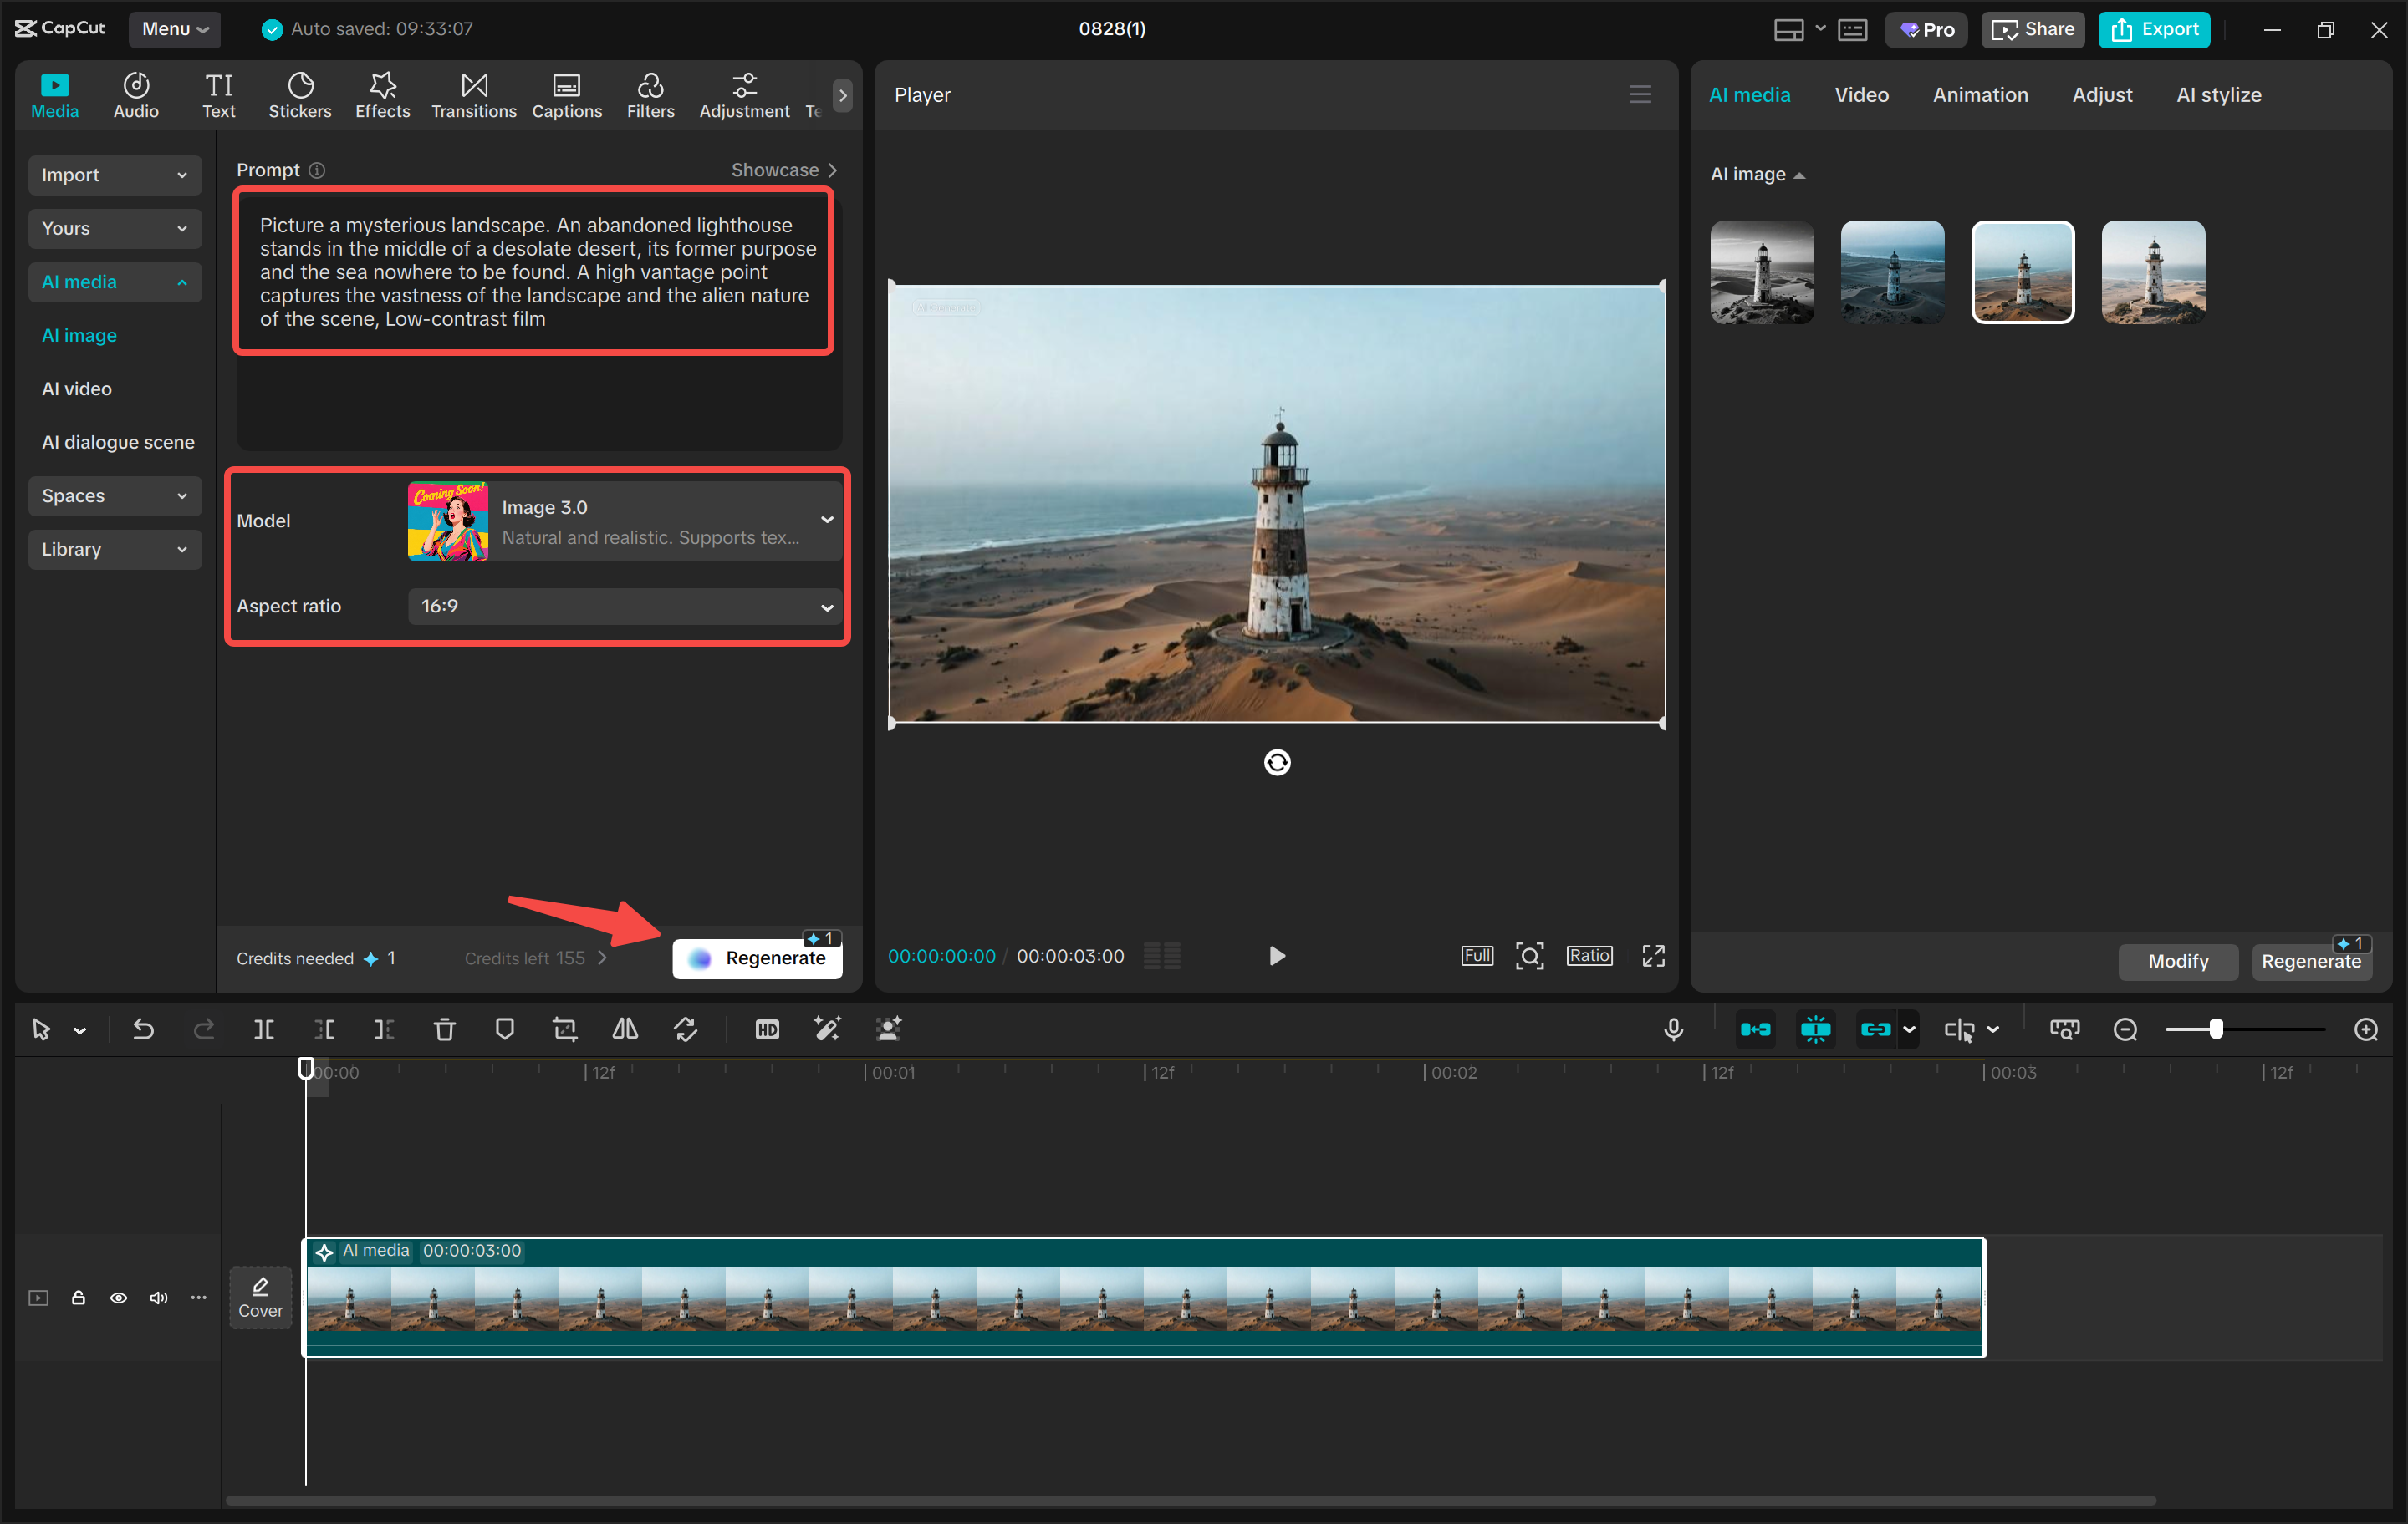
Task: Open the Captions panel
Action: (x=566, y=95)
